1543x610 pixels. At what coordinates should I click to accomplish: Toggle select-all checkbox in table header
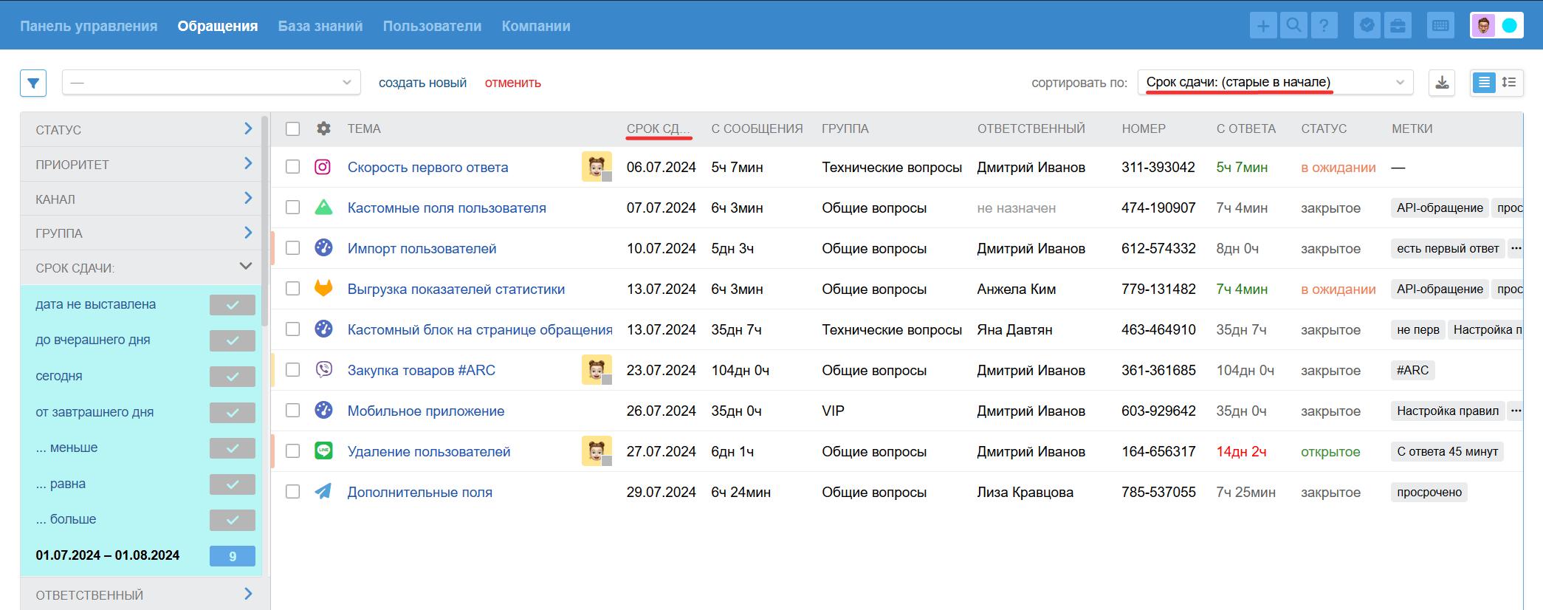[x=293, y=128]
